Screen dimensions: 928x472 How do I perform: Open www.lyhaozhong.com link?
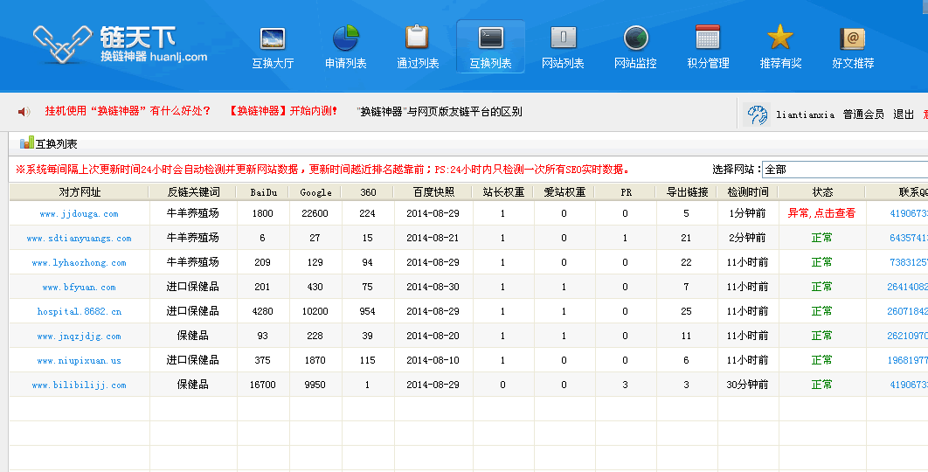(x=80, y=262)
